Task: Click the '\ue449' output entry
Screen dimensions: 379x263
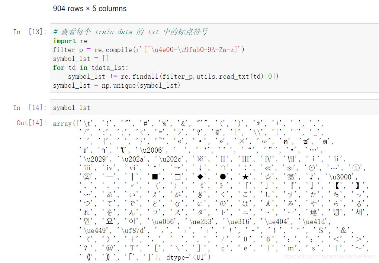Action: click(x=96, y=230)
